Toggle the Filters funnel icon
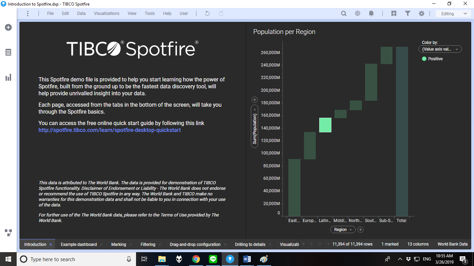The height and width of the screenshot is (266, 474). coord(408,14)
